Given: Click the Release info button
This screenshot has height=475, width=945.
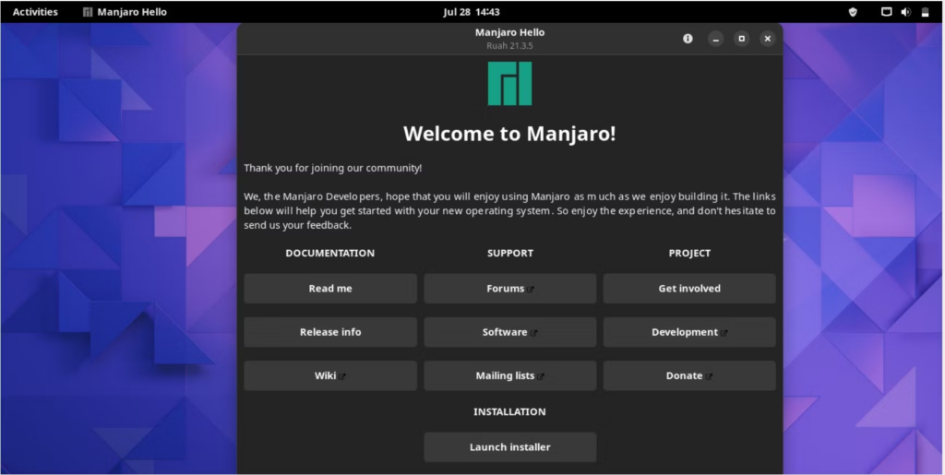Looking at the screenshot, I should point(330,332).
